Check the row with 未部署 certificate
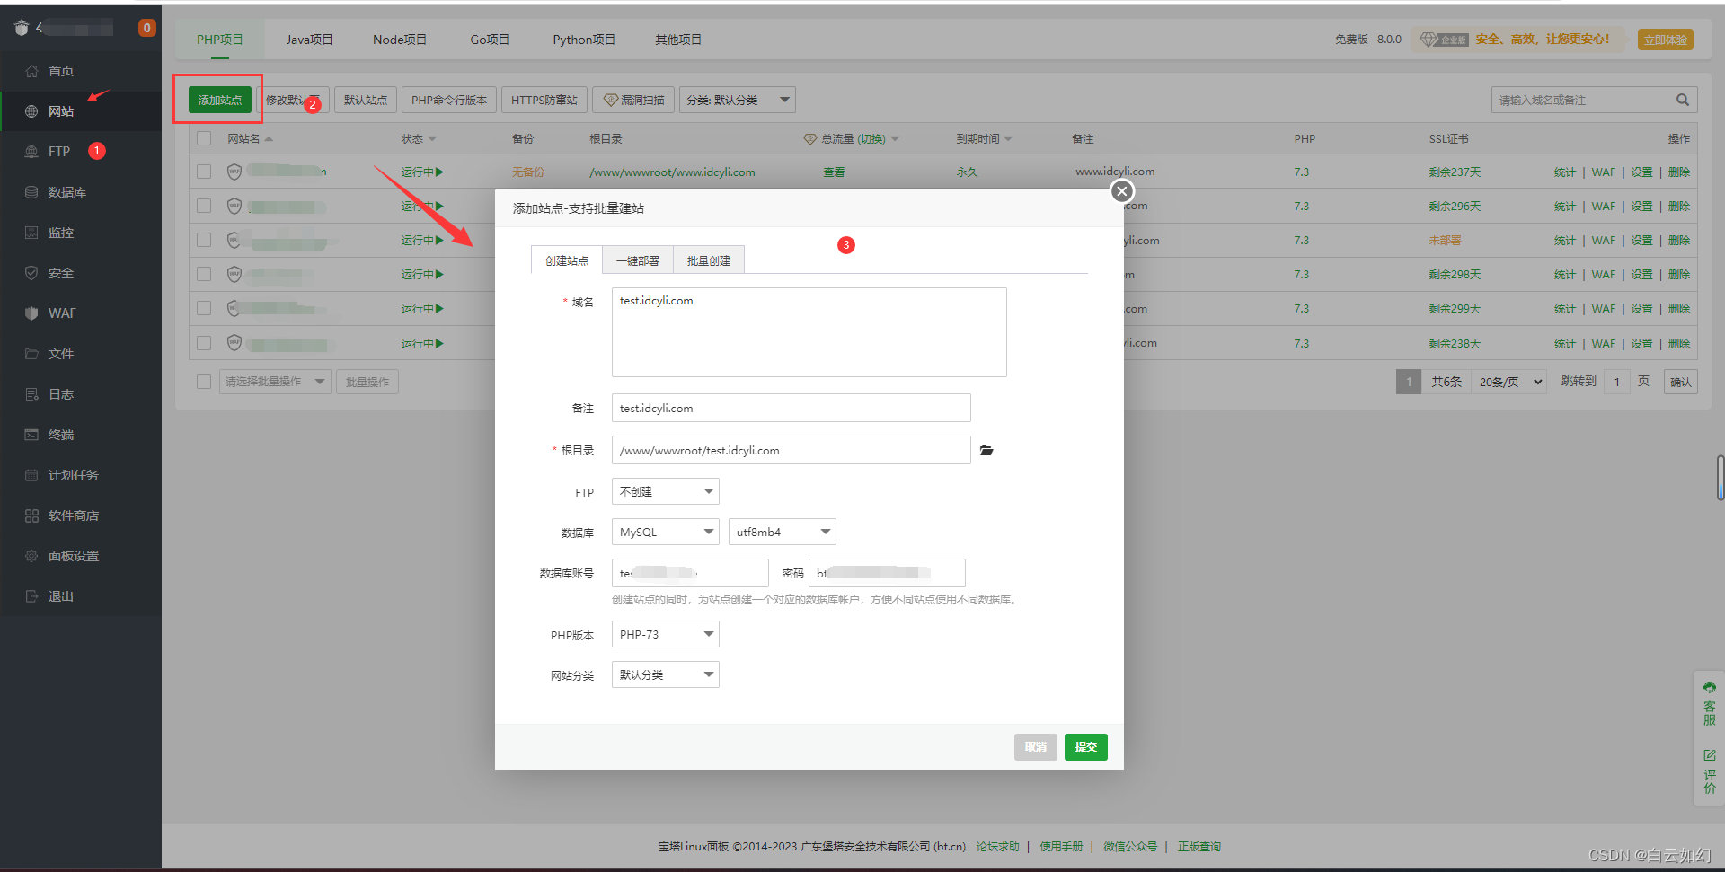Screen dimensions: 1725x872 [204, 240]
